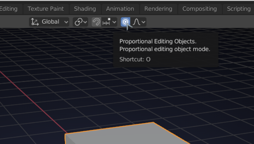Switch to the Shading workspace tab

(85, 9)
